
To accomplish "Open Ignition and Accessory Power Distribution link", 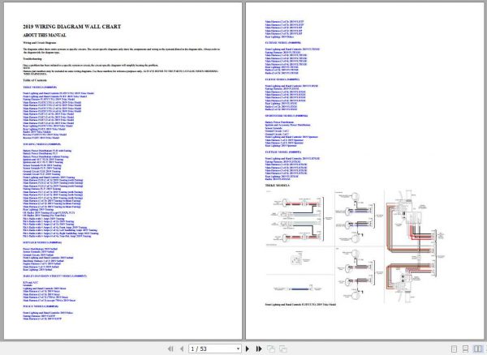I will [287, 126].
